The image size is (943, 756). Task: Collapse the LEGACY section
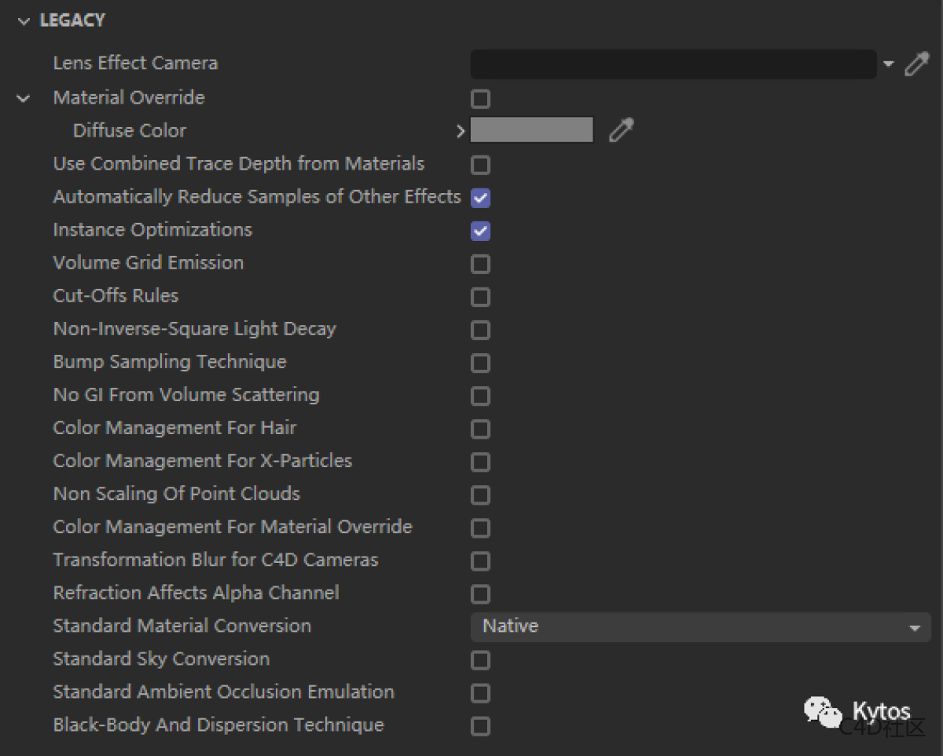click(24, 21)
